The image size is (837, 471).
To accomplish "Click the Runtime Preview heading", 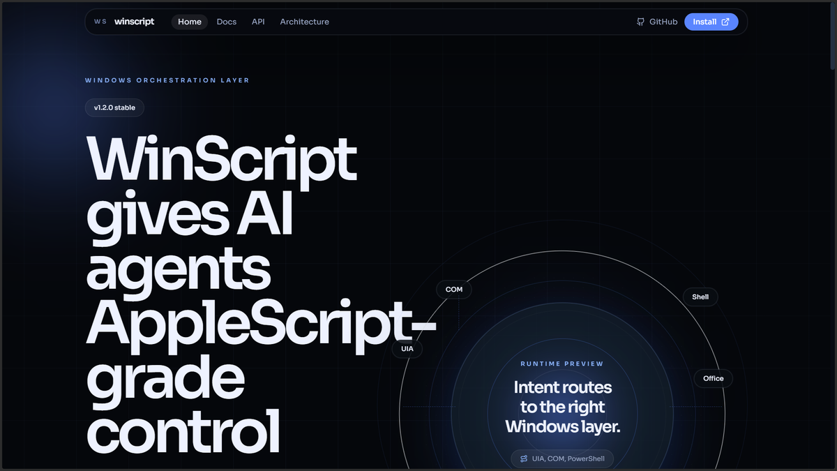I will coord(562,364).
